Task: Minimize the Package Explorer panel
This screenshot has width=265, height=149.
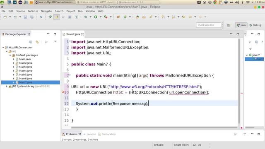Action: pyautogui.click(x=48, y=34)
